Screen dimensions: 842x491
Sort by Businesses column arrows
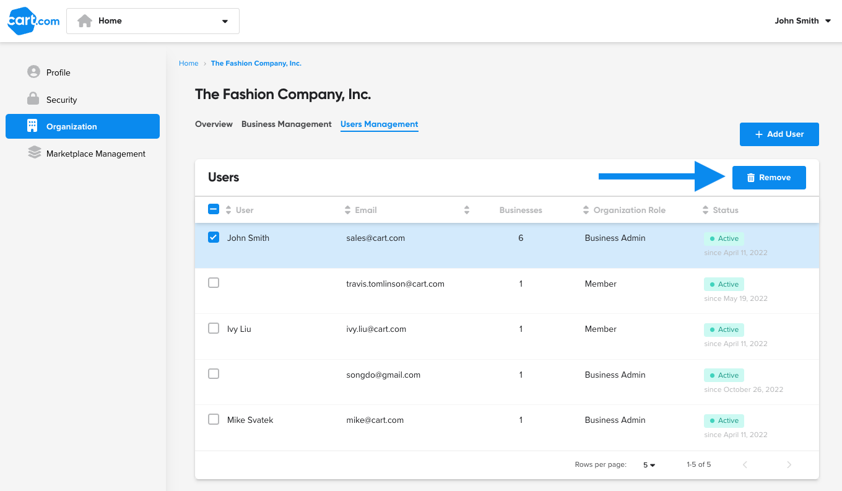(467, 210)
